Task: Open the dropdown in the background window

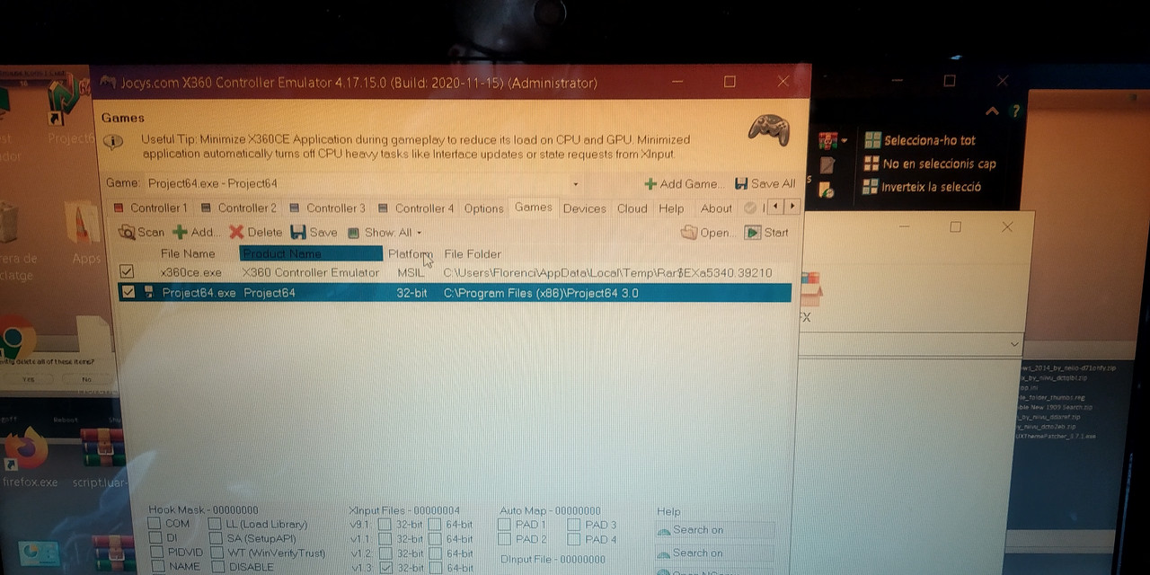Action: click(x=1014, y=344)
